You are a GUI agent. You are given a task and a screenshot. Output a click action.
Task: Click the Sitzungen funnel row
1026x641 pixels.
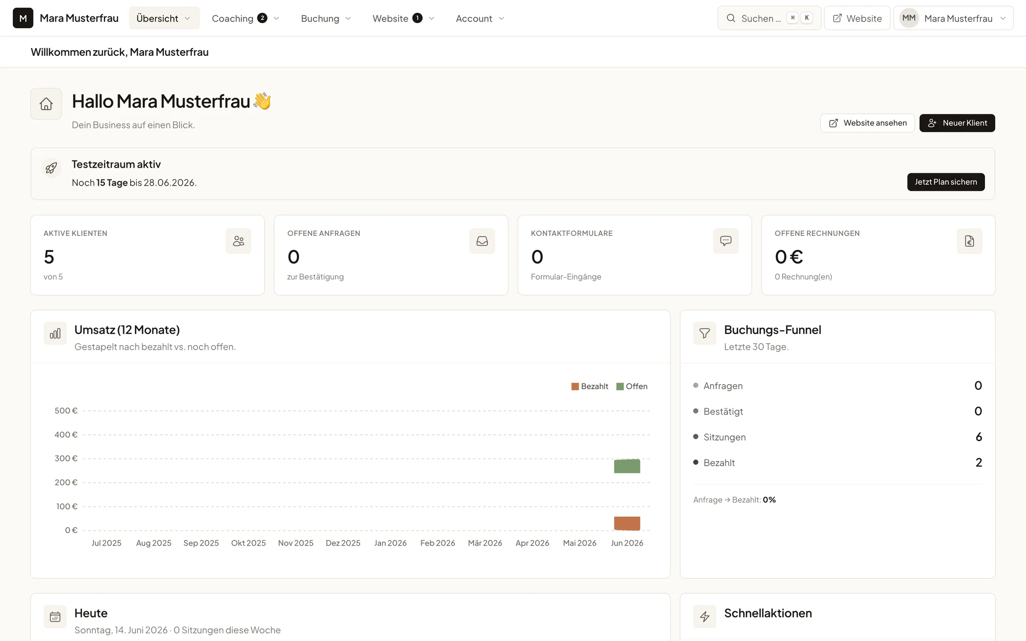click(838, 437)
